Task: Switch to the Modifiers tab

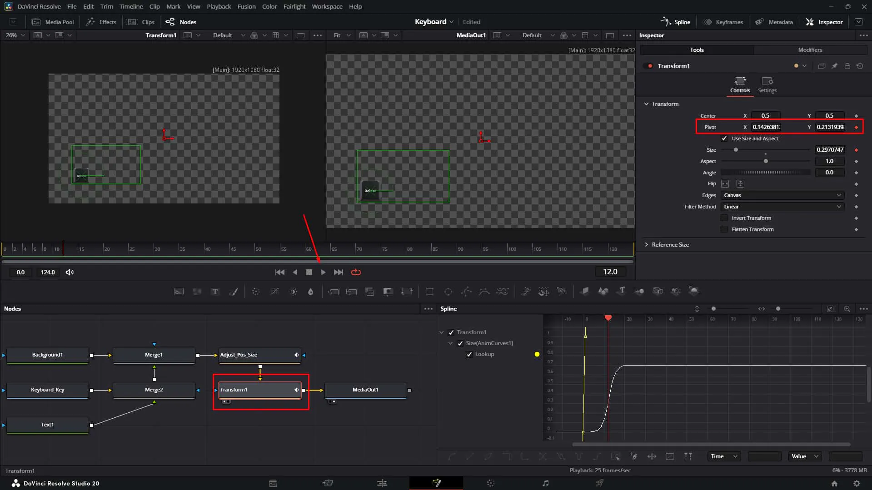Action: pos(810,50)
